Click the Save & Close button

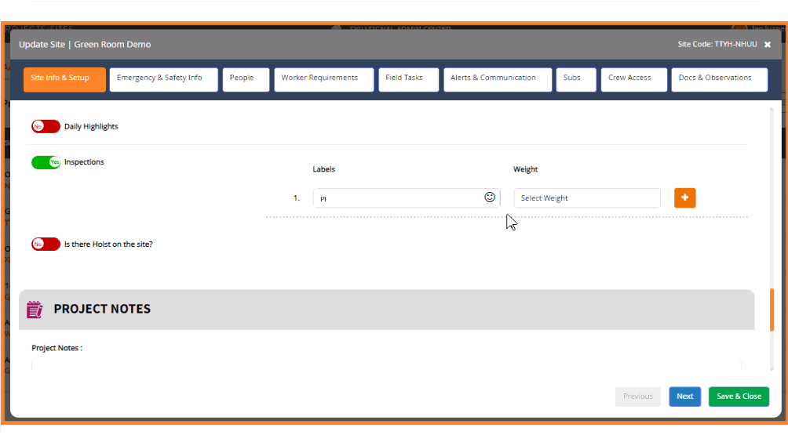[x=739, y=397]
